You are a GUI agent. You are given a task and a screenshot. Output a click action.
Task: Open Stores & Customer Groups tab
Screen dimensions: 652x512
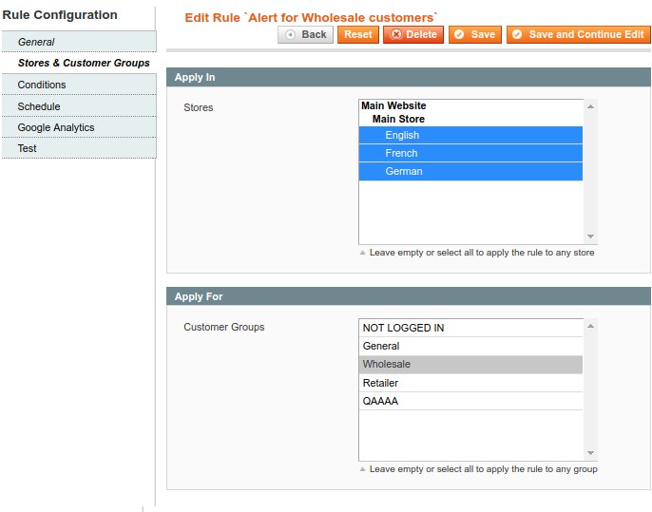(x=84, y=63)
